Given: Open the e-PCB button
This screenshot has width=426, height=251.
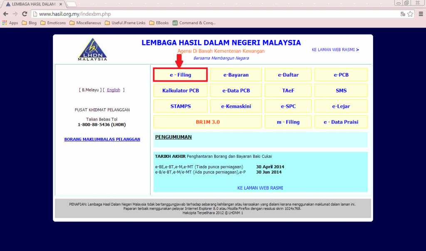Looking at the screenshot, I should click(341, 75).
